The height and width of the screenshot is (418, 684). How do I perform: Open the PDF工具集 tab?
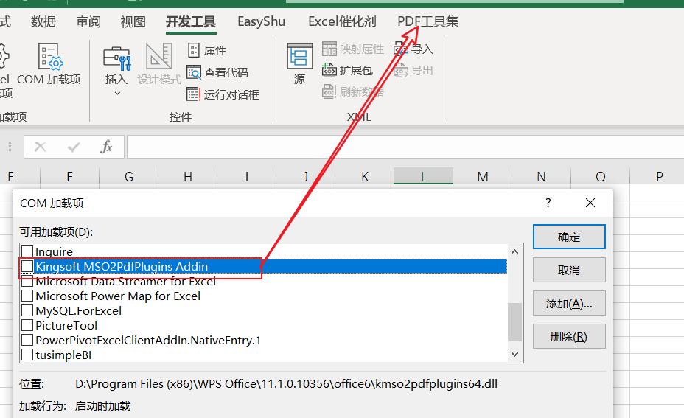click(x=427, y=21)
